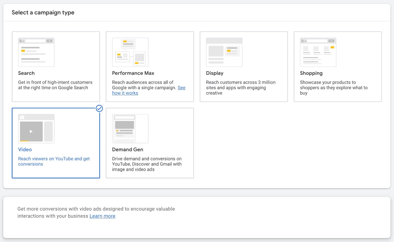
Task: Choose the Performance Max title
Action: coord(133,73)
